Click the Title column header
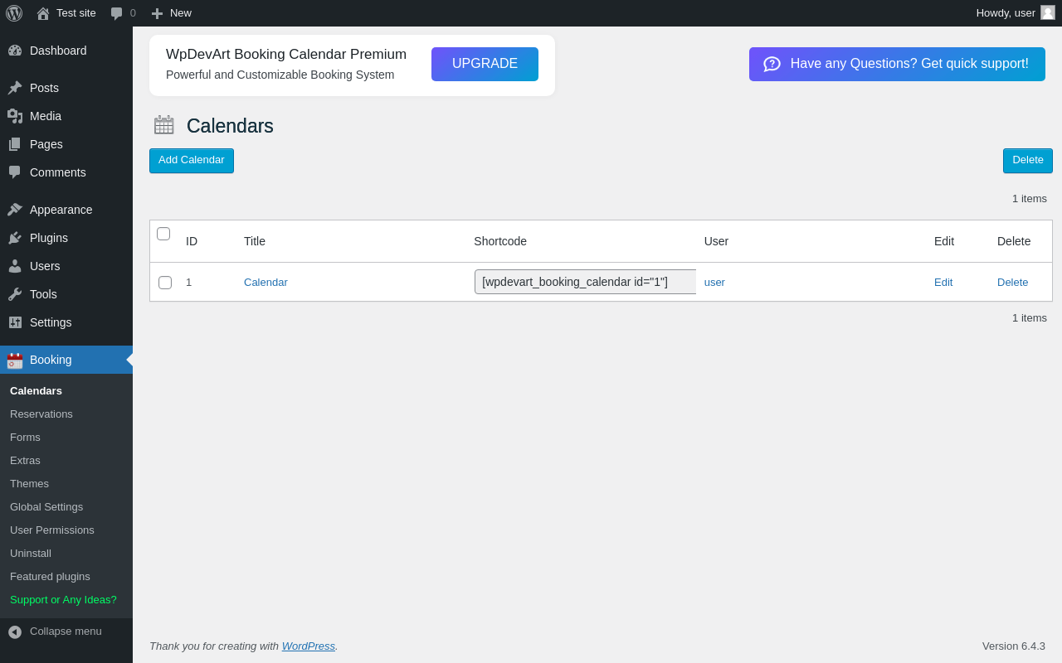Screen dimensions: 1062x663 point(255,241)
